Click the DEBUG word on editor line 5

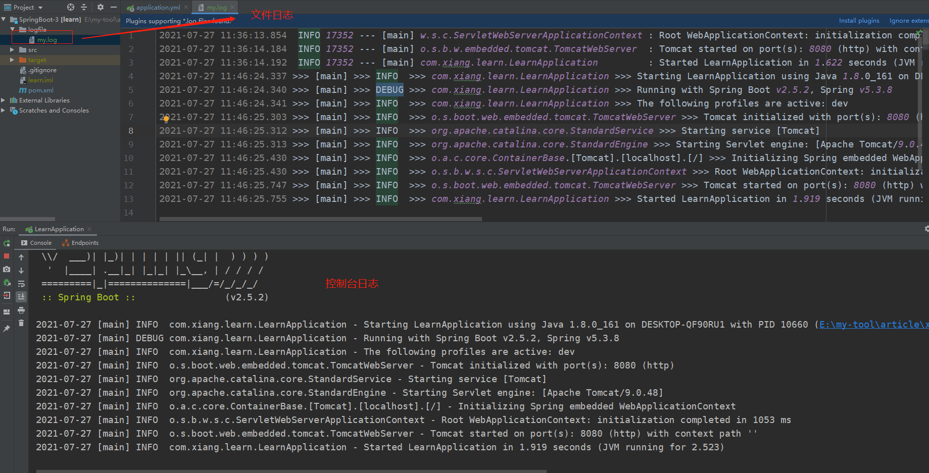389,90
